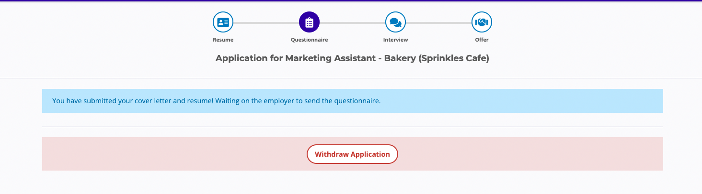Click the divider line under the application title
Screen dimensions: 702x194
[x=352, y=78]
